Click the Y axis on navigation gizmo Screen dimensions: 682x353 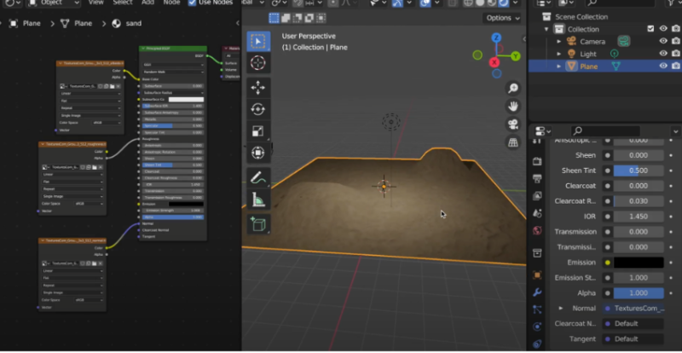pos(516,55)
